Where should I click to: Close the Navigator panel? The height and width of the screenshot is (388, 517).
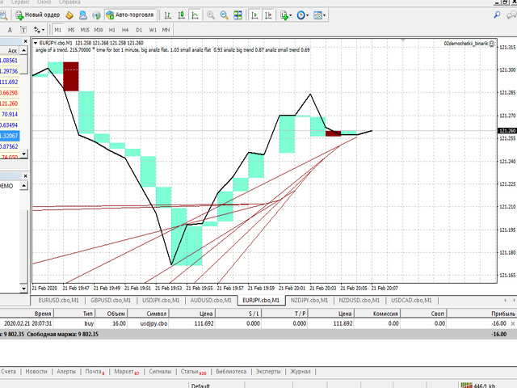25,176
